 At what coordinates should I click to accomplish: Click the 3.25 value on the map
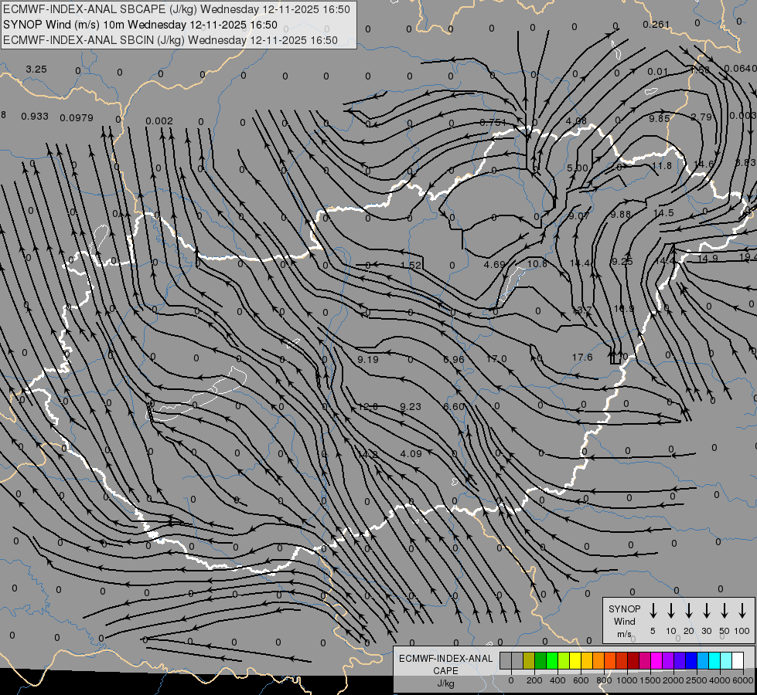click(x=36, y=69)
